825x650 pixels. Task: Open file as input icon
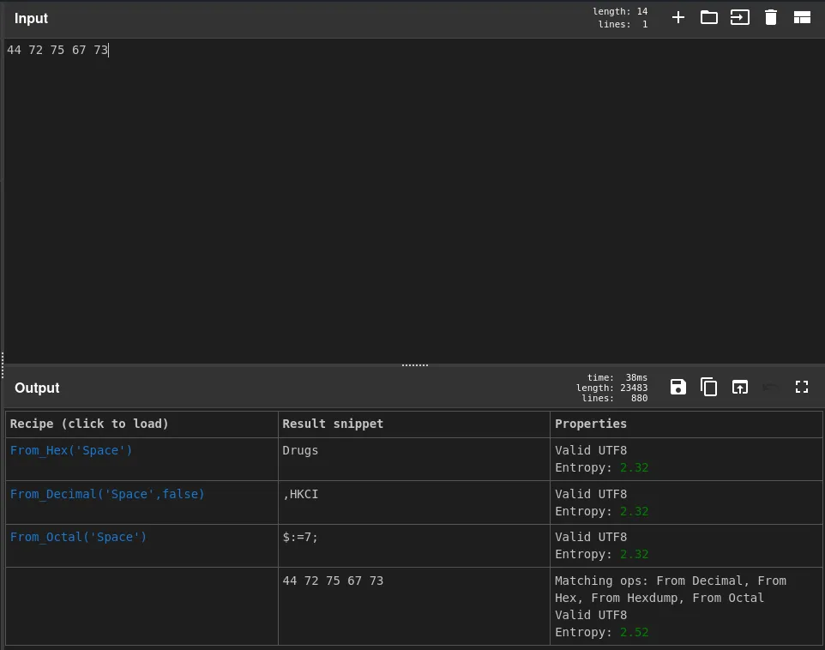pyautogui.click(x=740, y=18)
